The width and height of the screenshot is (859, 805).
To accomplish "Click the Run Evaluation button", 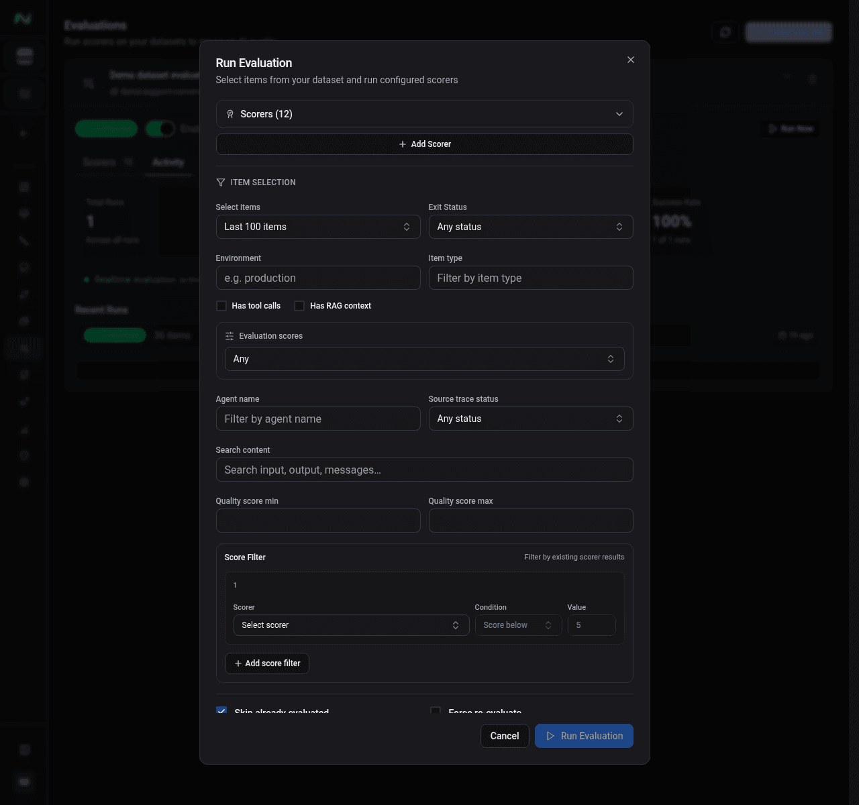I will pyautogui.click(x=584, y=736).
